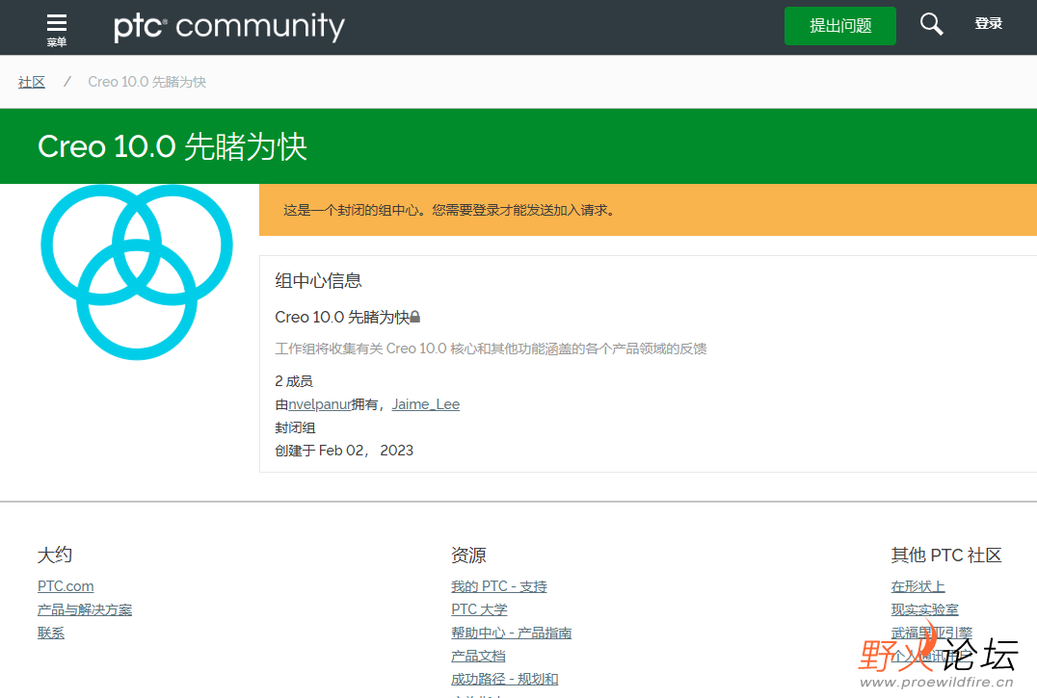Viewport: 1037px width, 698px height.
Task: Open the PTC 大学 link
Action: (x=480, y=609)
